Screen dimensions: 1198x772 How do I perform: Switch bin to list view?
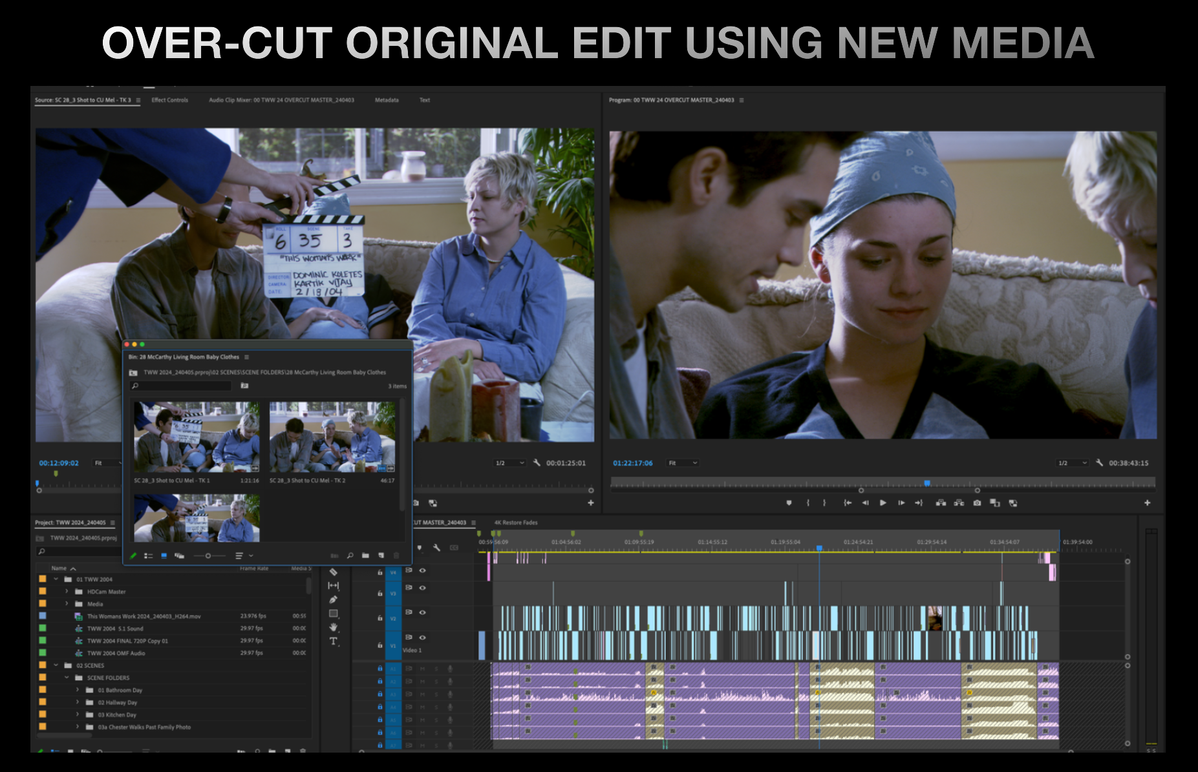tap(148, 556)
